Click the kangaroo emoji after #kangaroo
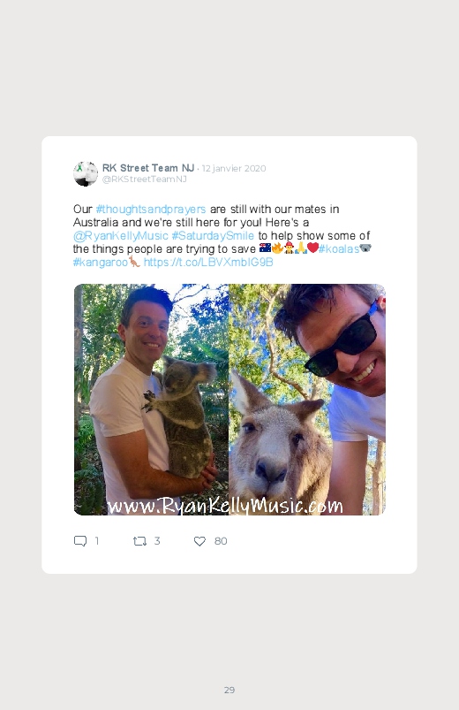 coord(134,261)
